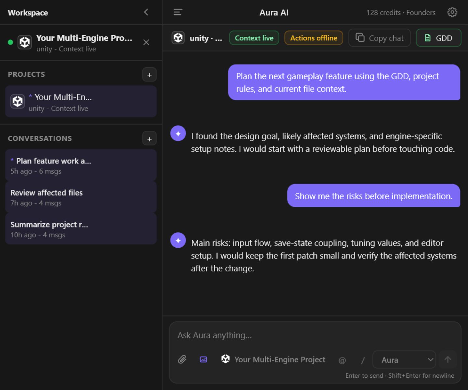Click the Workspace title

pos(28,13)
